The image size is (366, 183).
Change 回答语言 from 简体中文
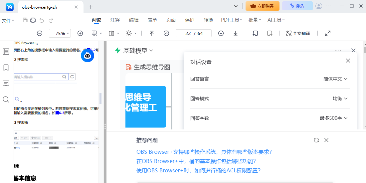click(x=335, y=79)
